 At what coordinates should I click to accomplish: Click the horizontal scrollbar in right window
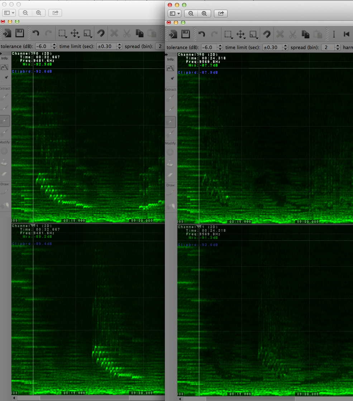(250, 399)
